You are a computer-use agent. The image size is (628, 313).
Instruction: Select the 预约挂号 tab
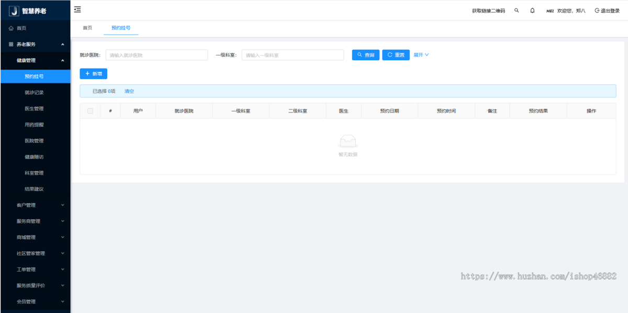click(x=121, y=28)
